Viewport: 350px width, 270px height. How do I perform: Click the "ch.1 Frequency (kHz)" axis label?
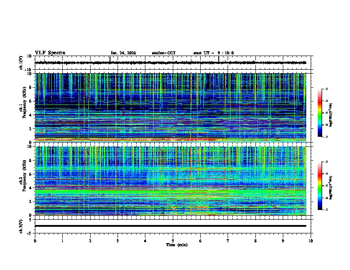[x=23, y=103]
